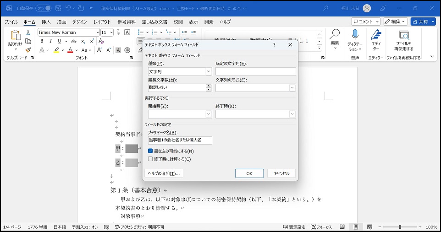Open the 編集 mode button
This screenshot has height=232, width=441.
396,22
